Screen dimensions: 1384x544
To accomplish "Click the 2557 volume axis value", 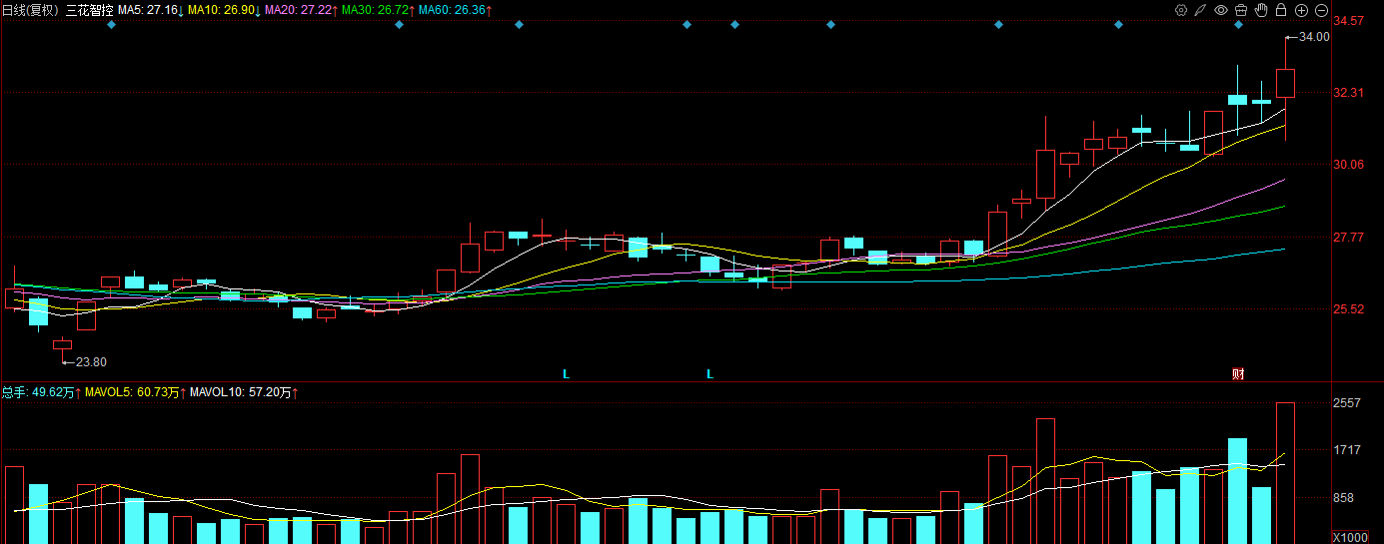I will click(1348, 403).
